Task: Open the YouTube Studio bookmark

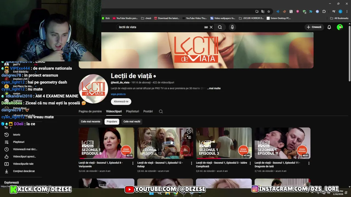Action: 125,18
